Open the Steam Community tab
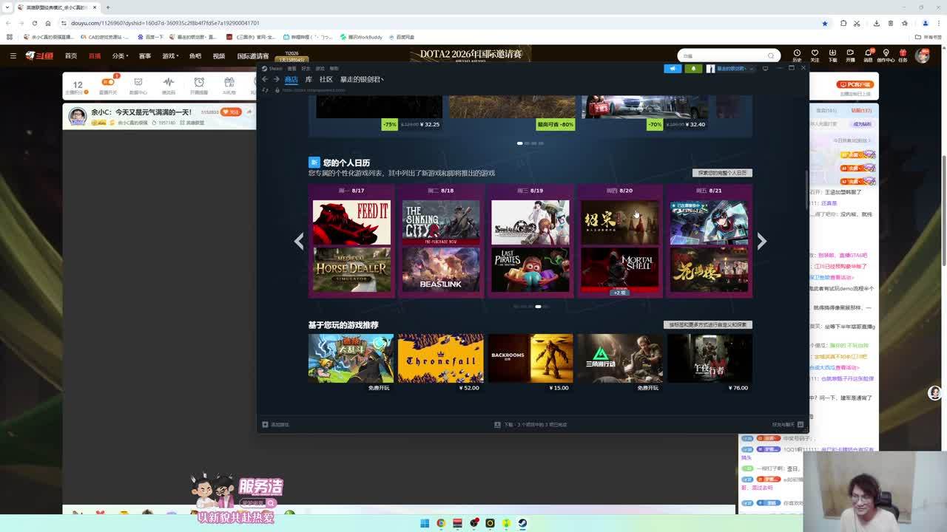Screen dimensions: 947x532 [326, 80]
